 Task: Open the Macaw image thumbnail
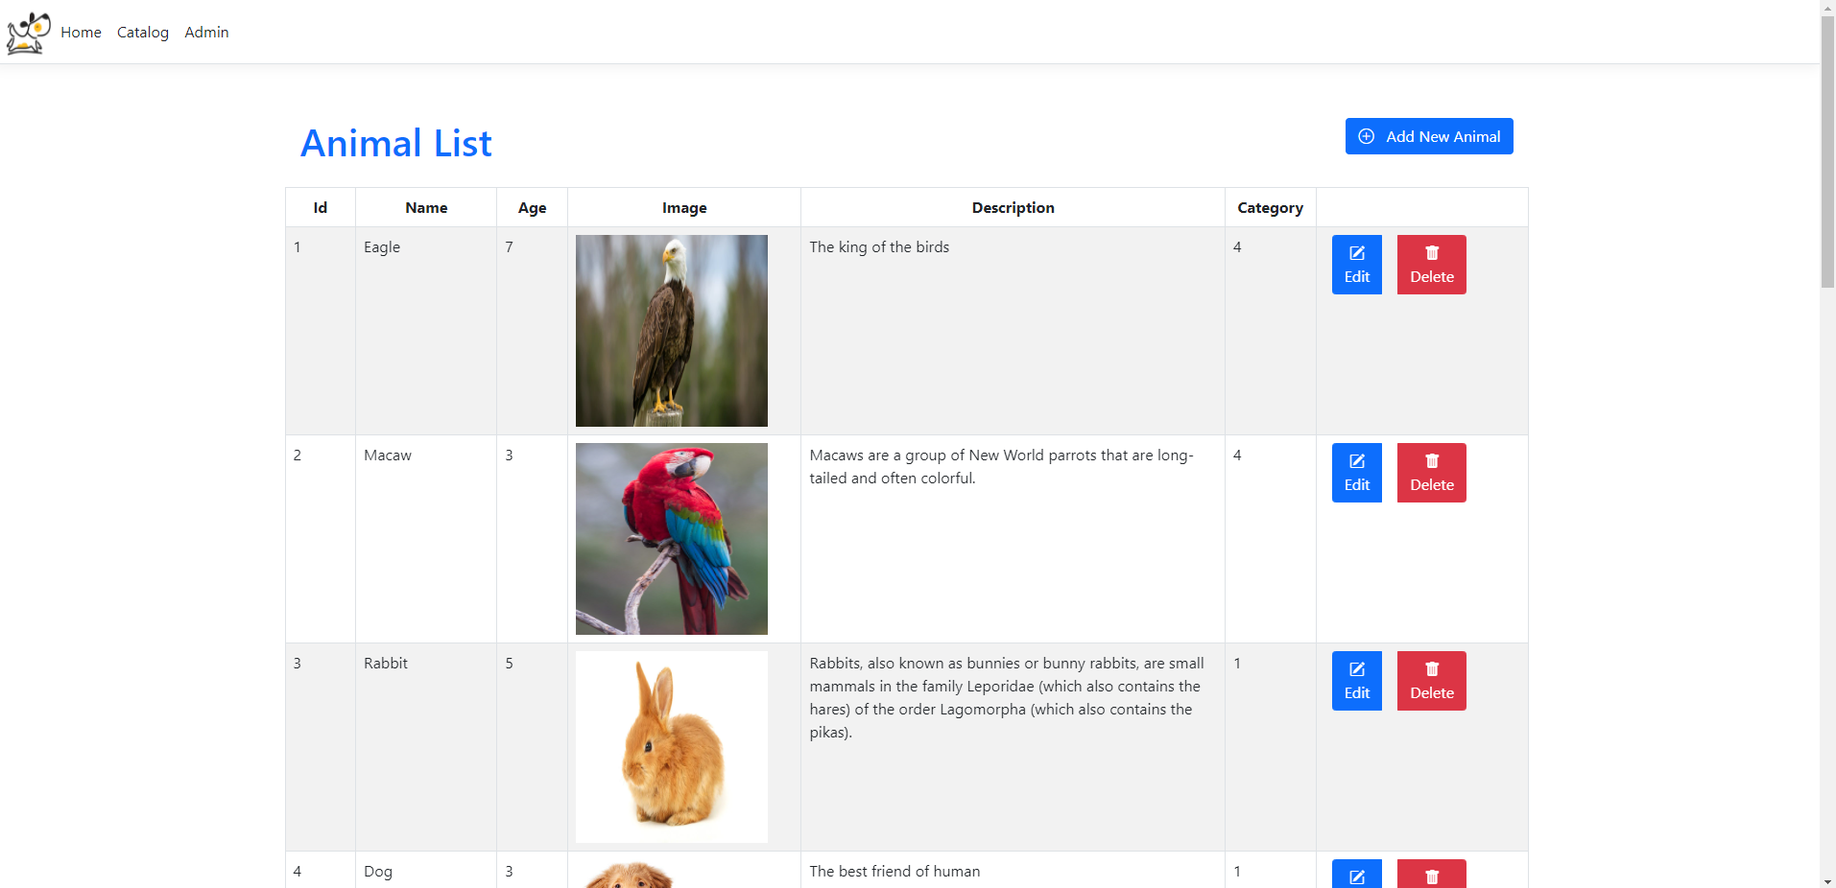(x=671, y=539)
